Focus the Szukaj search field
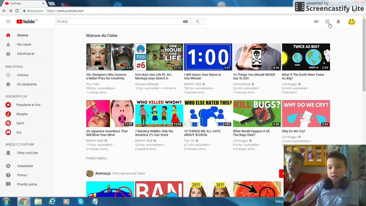The height and width of the screenshot is (206, 366). [x=119, y=21]
